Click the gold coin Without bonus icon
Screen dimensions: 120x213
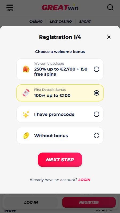26,136
